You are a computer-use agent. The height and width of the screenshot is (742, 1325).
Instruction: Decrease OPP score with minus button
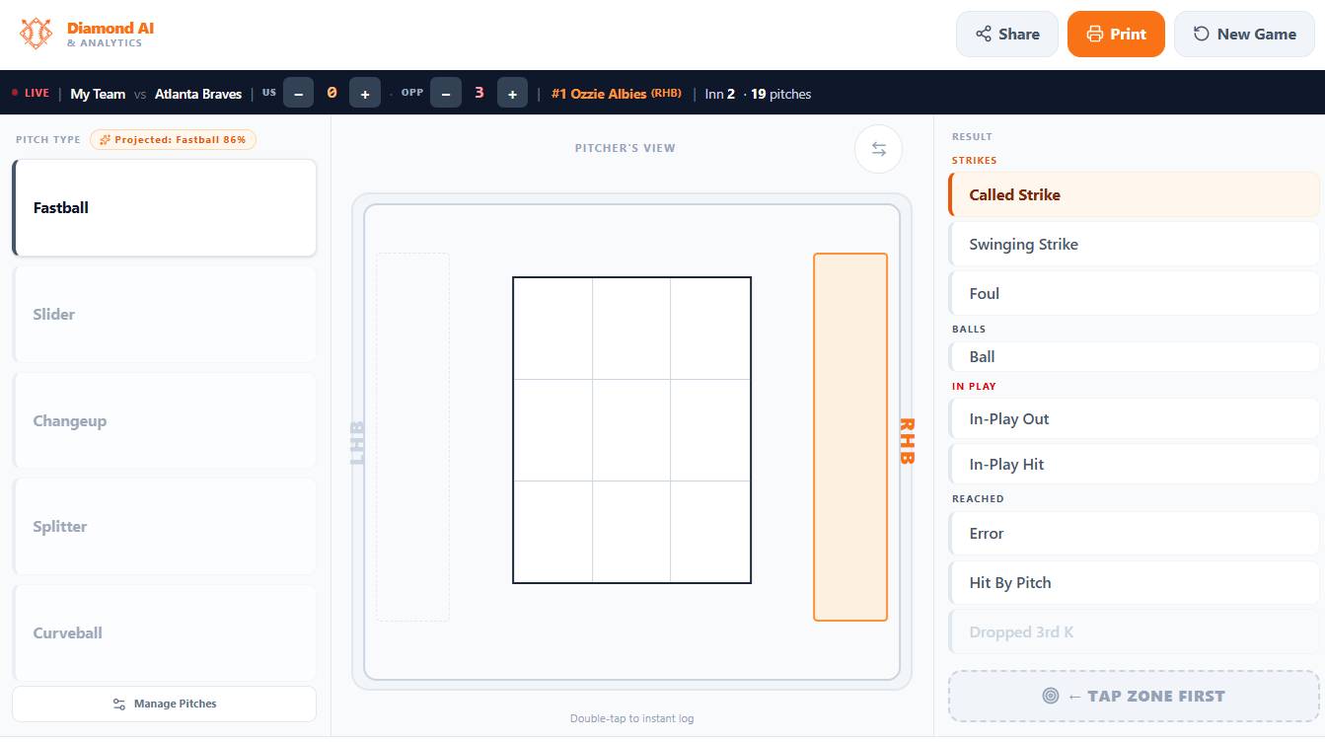pos(446,94)
